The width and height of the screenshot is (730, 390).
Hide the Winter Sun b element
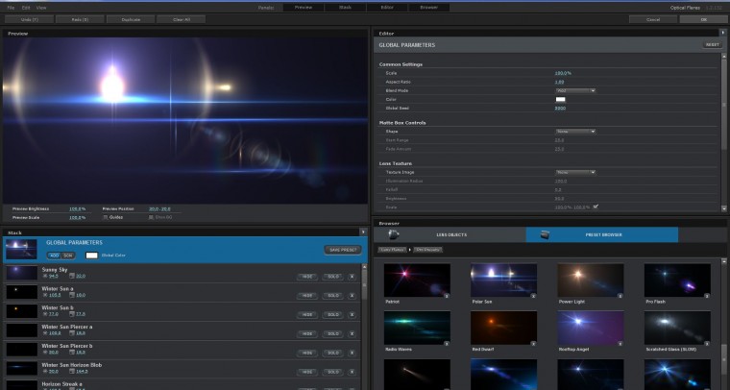coord(306,312)
